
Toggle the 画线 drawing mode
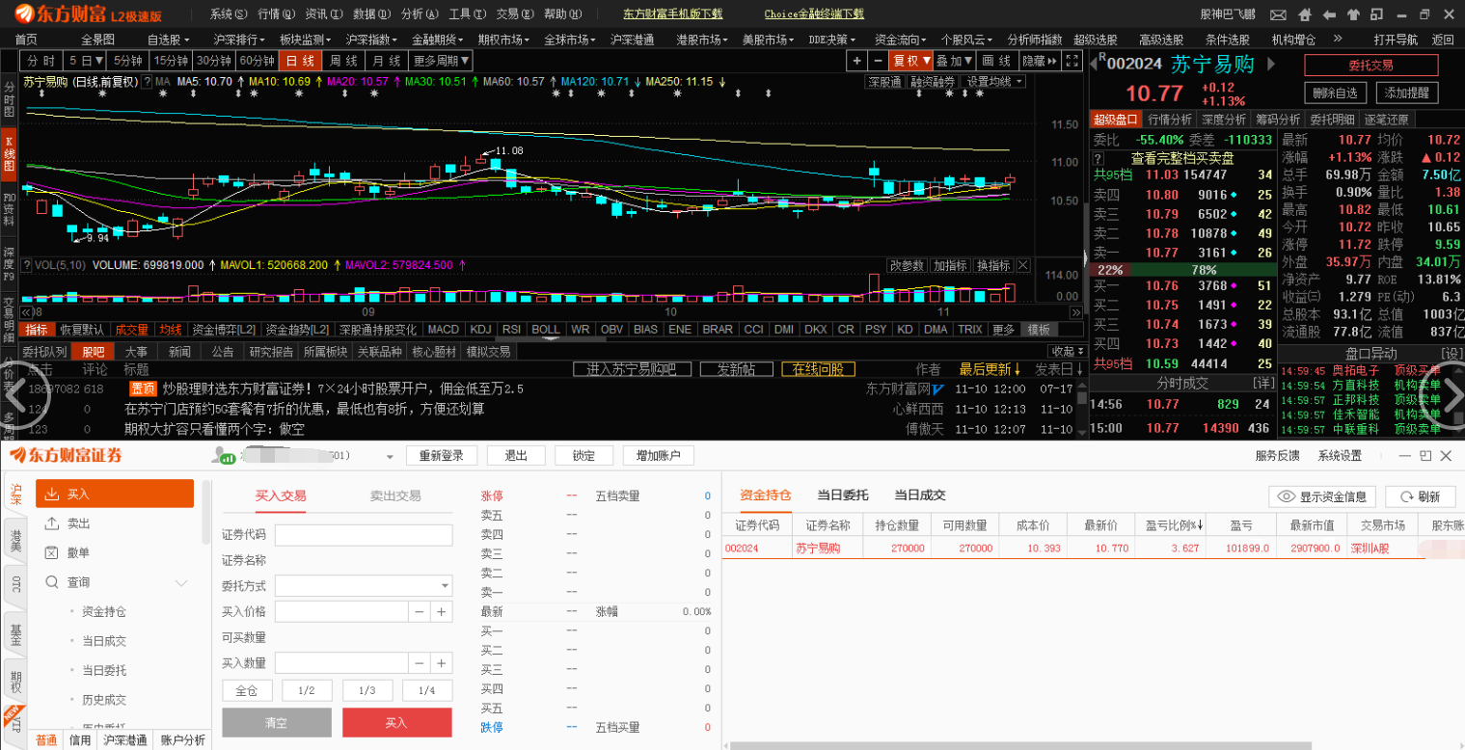[x=996, y=61]
